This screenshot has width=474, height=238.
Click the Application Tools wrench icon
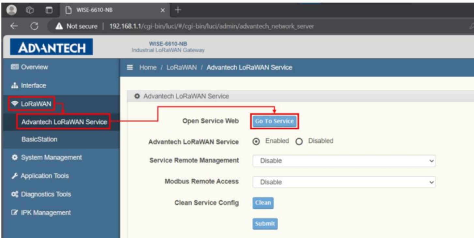[15, 176]
